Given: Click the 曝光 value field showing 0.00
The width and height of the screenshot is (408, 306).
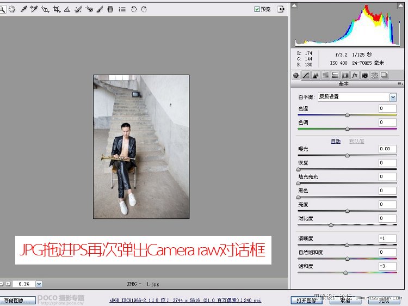Looking at the screenshot, I should pyautogui.click(x=387, y=149).
